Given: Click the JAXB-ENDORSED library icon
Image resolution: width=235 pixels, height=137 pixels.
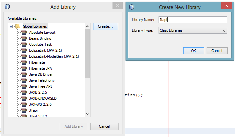Looking at the screenshot, I should 24,98.
